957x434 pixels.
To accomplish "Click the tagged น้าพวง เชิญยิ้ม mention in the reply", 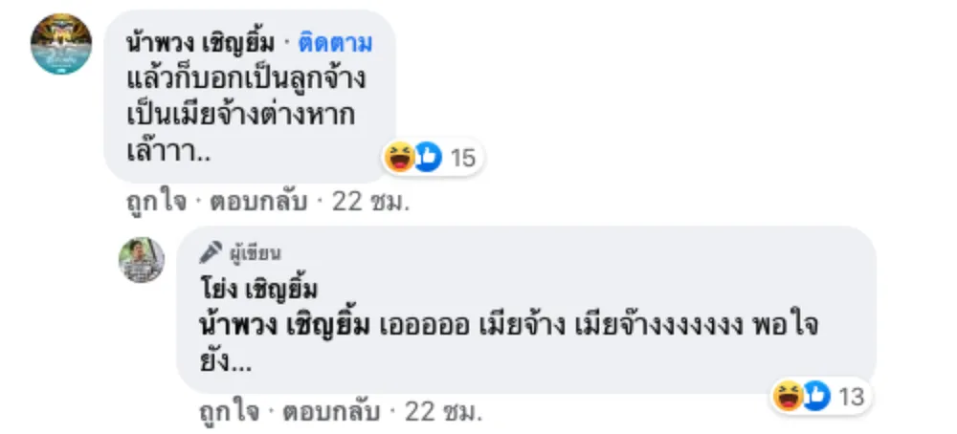I will coord(285,326).
